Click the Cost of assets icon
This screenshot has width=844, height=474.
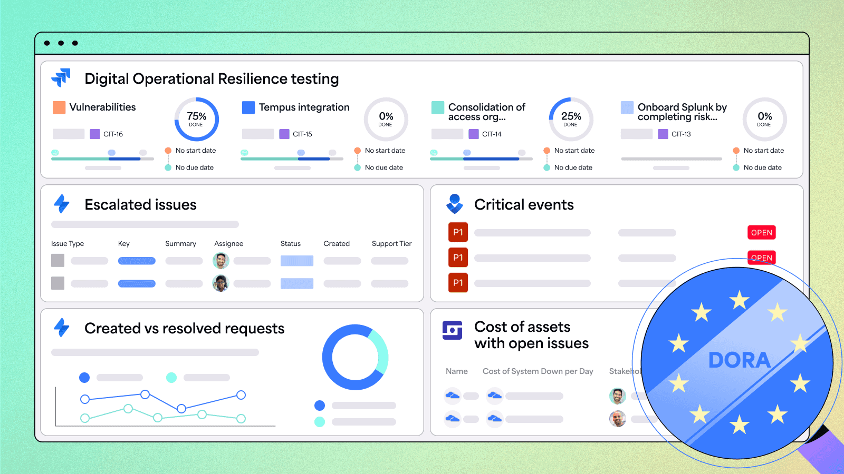pos(452,330)
